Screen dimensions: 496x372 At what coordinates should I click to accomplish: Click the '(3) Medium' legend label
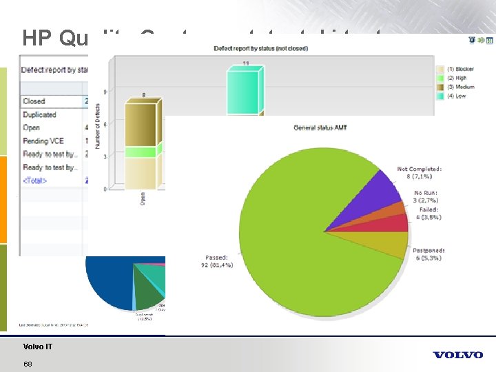click(461, 87)
